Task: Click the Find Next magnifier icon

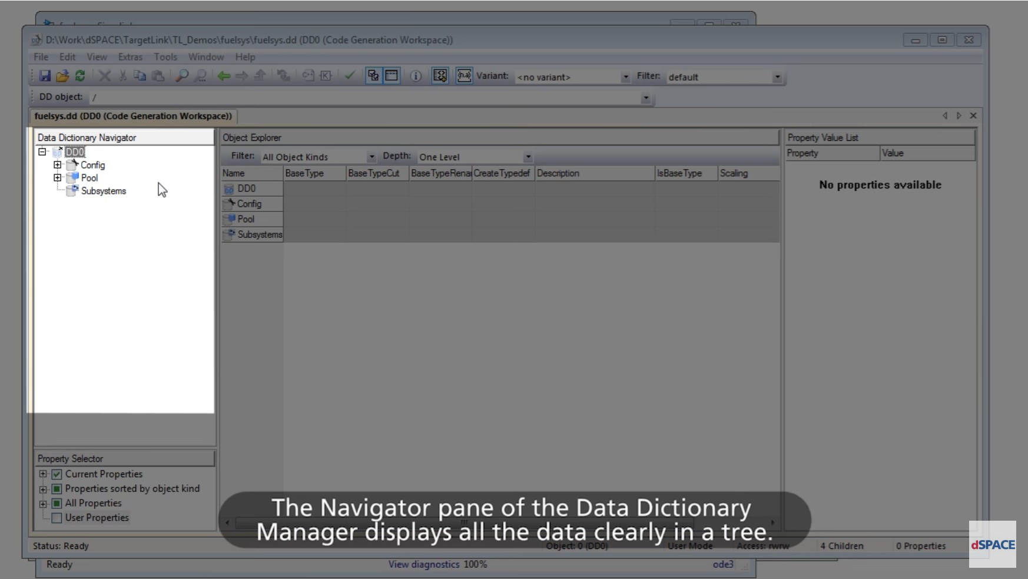Action: click(201, 76)
